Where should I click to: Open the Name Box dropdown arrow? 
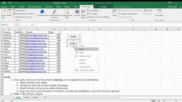(x=14, y=25)
